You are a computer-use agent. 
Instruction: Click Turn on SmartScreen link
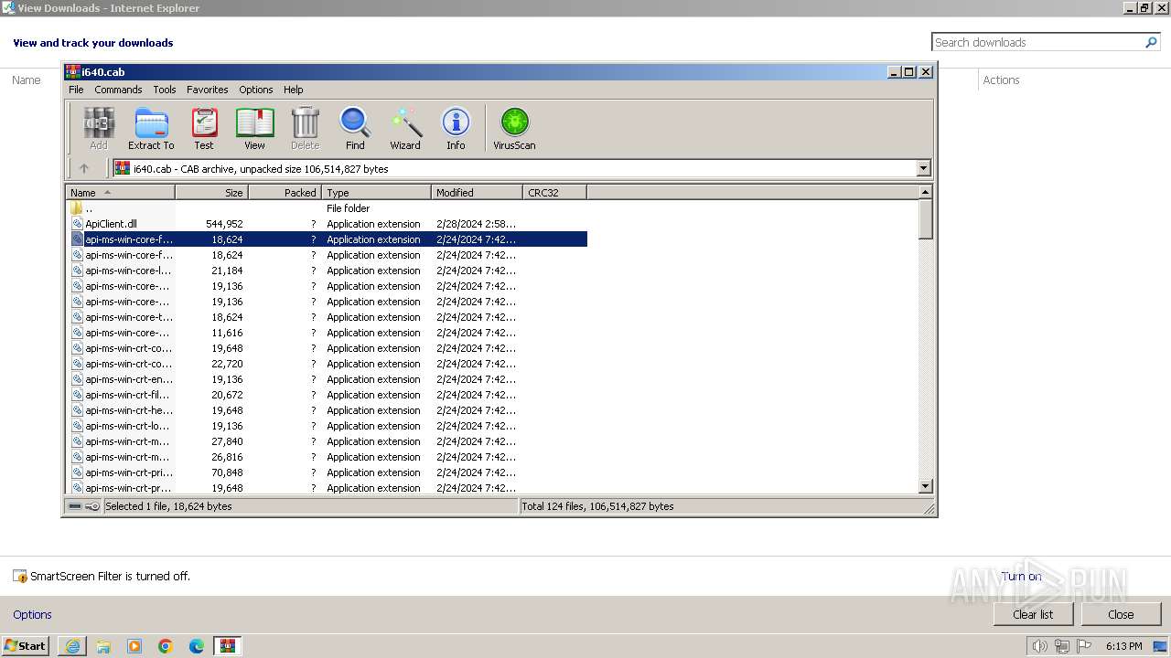(1021, 577)
